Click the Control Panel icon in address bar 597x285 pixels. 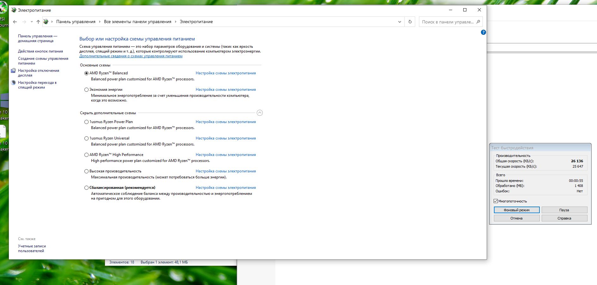46,22
